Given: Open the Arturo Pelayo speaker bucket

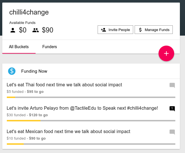Looking at the screenshot, I should 82,108.
